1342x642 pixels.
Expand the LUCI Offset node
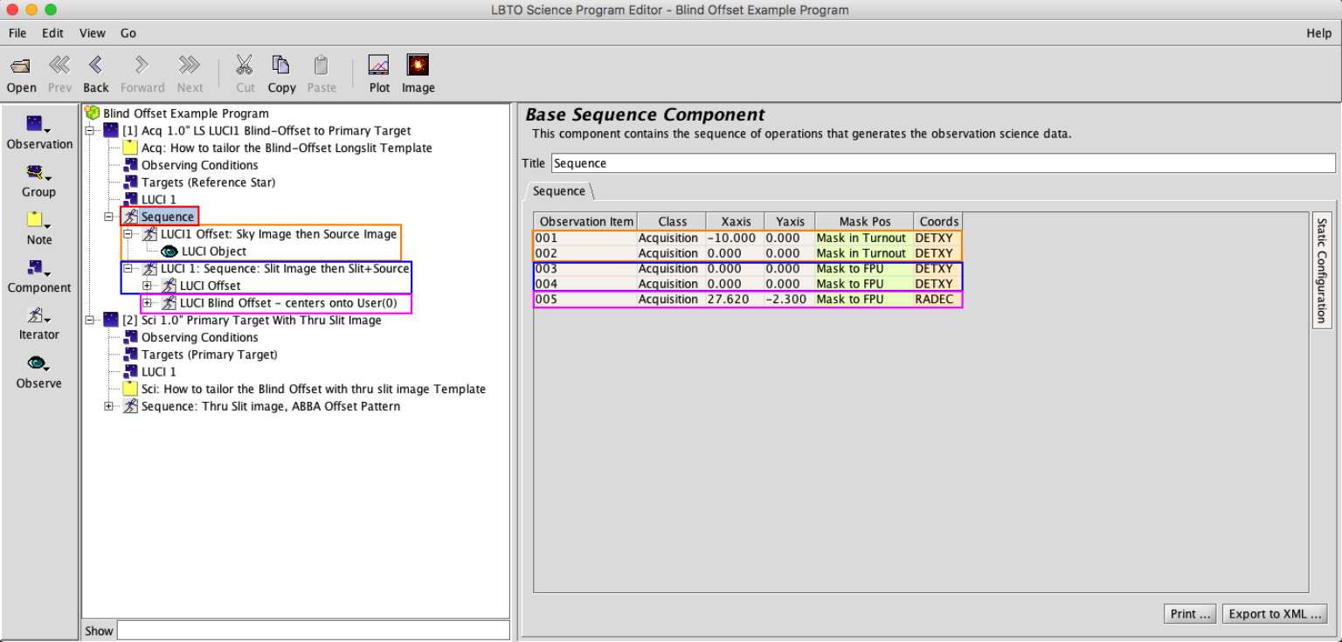pos(148,286)
